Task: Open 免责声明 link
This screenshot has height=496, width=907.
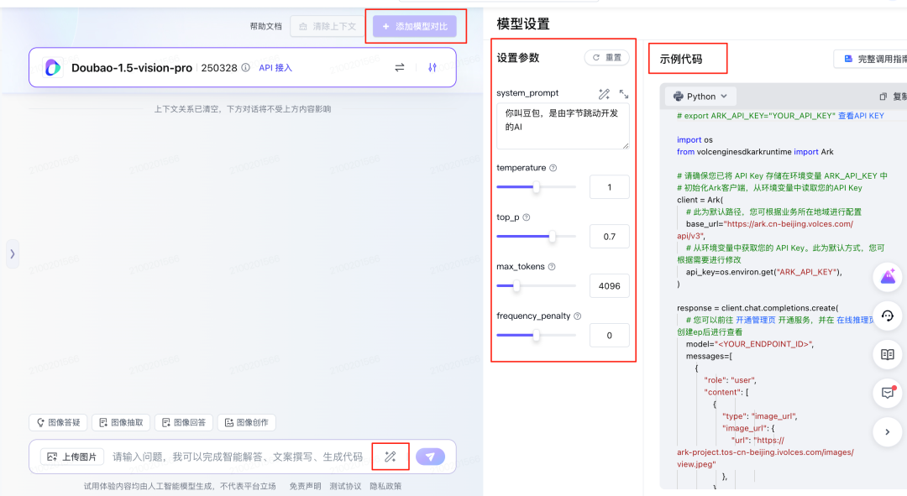Action: pos(306,486)
